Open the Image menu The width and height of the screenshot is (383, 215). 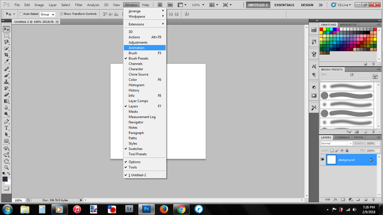pyautogui.click(x=39, y=5)
